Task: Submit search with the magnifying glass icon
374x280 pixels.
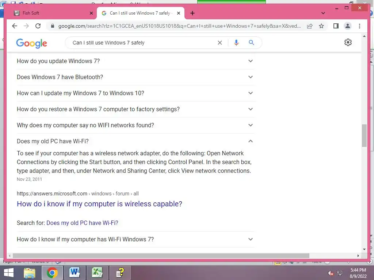Action: [251, 43]
